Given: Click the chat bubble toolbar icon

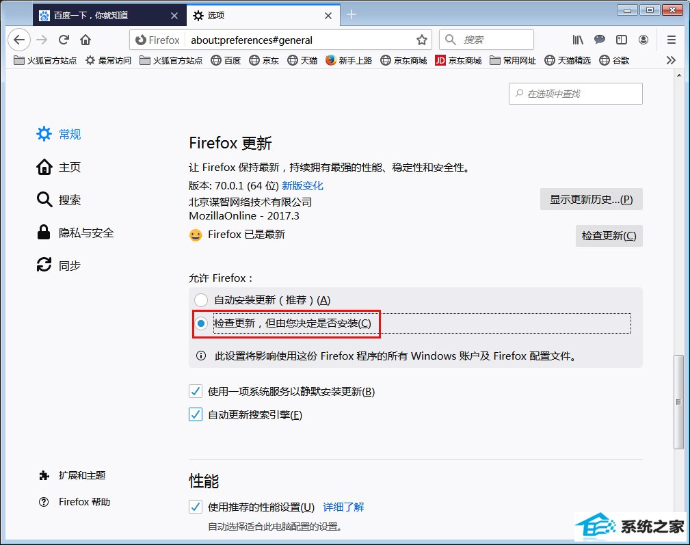Looking at the screenshot, I should (599, 40).
